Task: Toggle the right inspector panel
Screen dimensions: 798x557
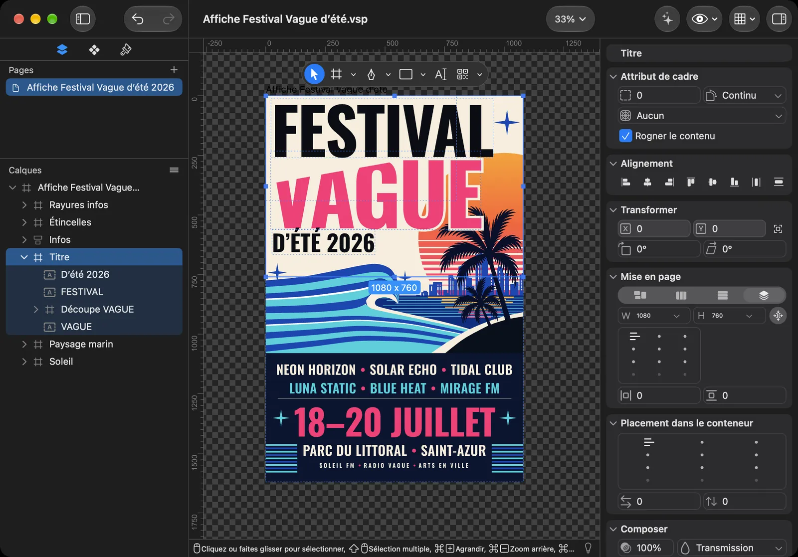Action: tap(779, 19)
